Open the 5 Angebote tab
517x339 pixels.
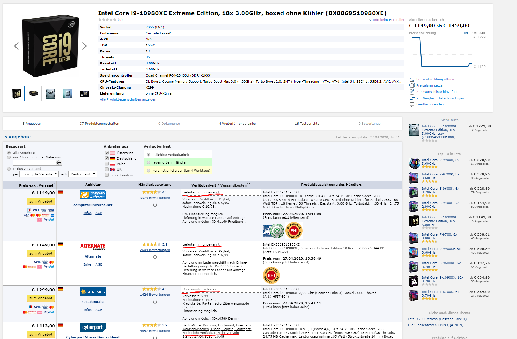coord(32,124)
